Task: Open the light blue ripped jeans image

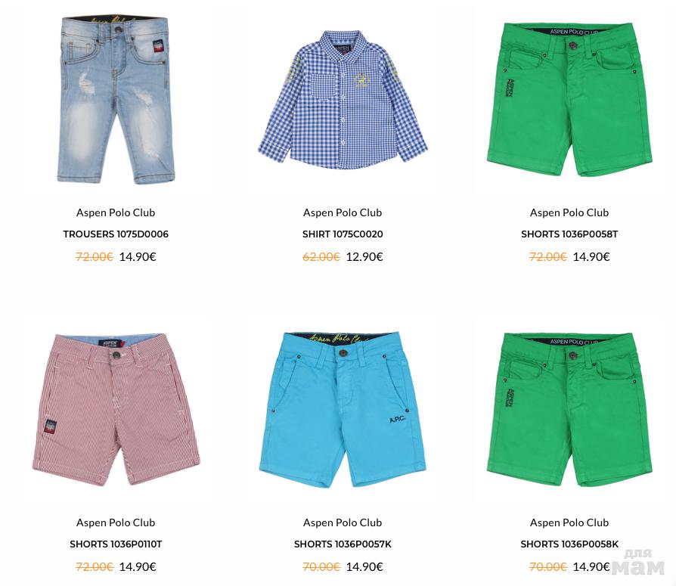Action: 116,100
